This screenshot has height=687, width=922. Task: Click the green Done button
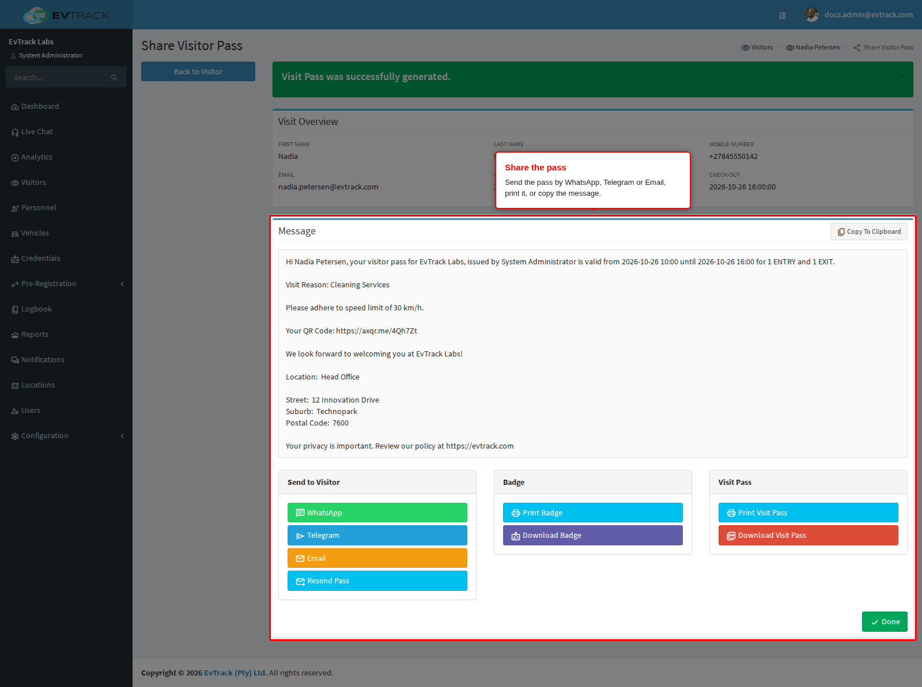[x=885, y=621]
